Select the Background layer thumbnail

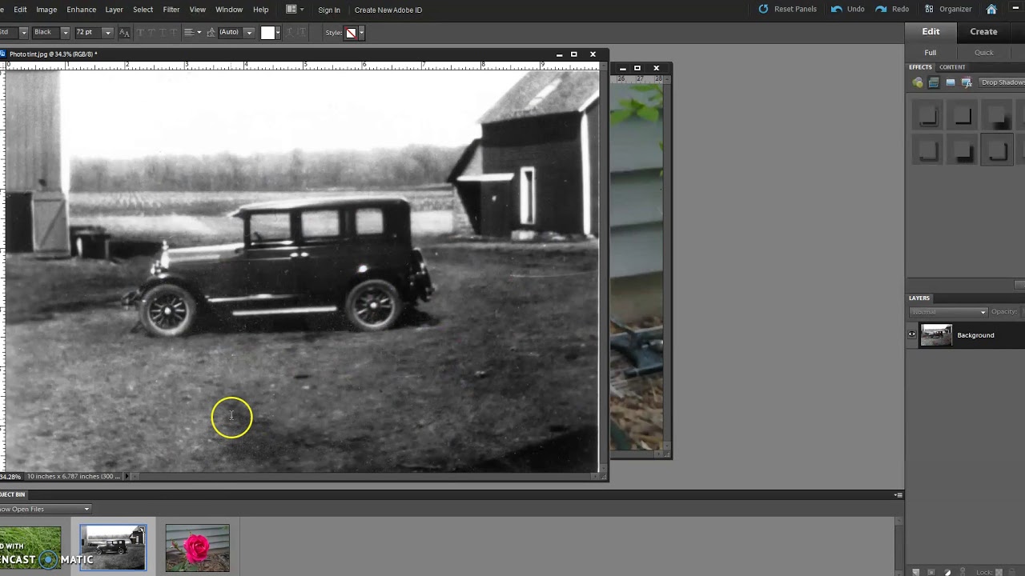pos(935,334)
